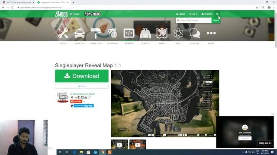Viewport: 277px width, 155px height.
Task: Open the Forums speech bubble icon
Action: (x=195, y=33)
